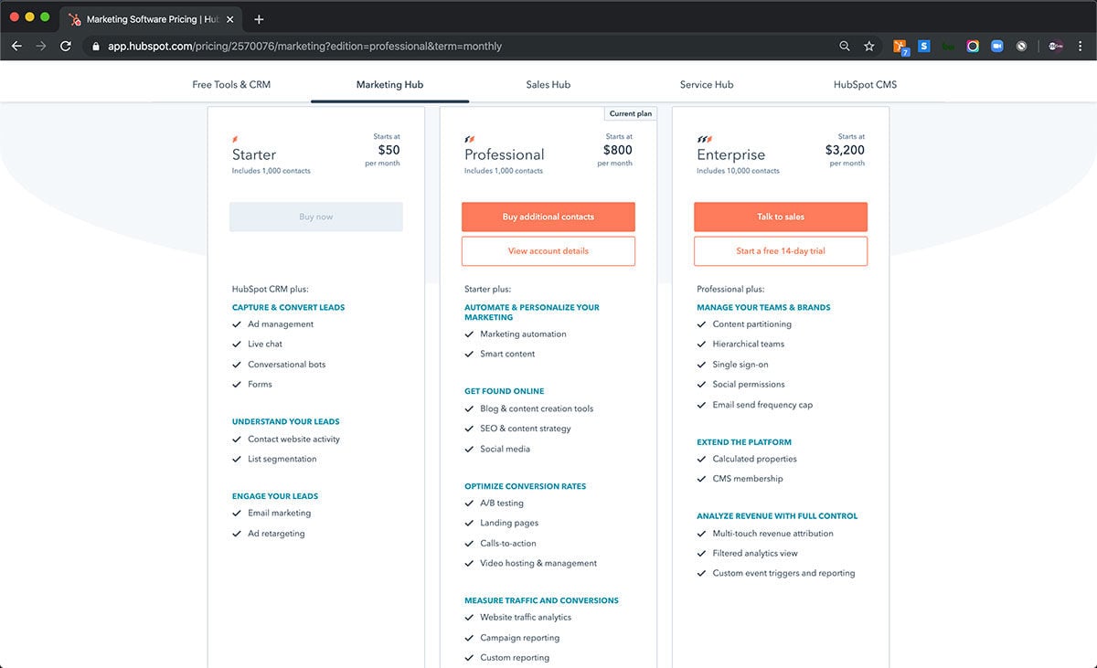Click the 'Forms' feature
Screen dimensions: 1097x668
pyautogui.click(x=261, y=385)
